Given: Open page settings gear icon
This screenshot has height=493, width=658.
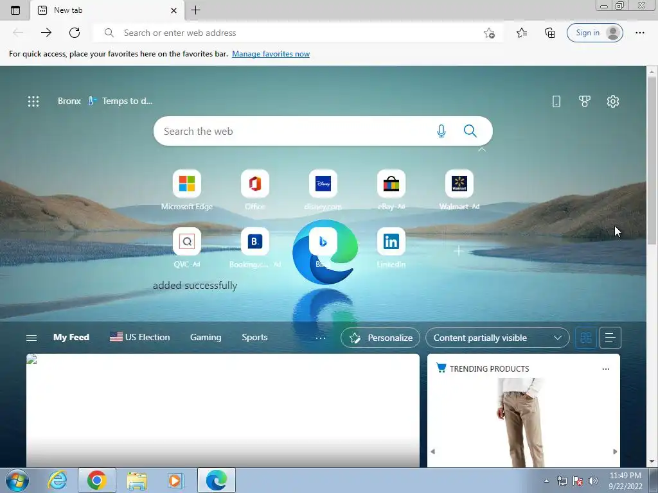Looking at the screenshot, I should click(x=612, y=101).
